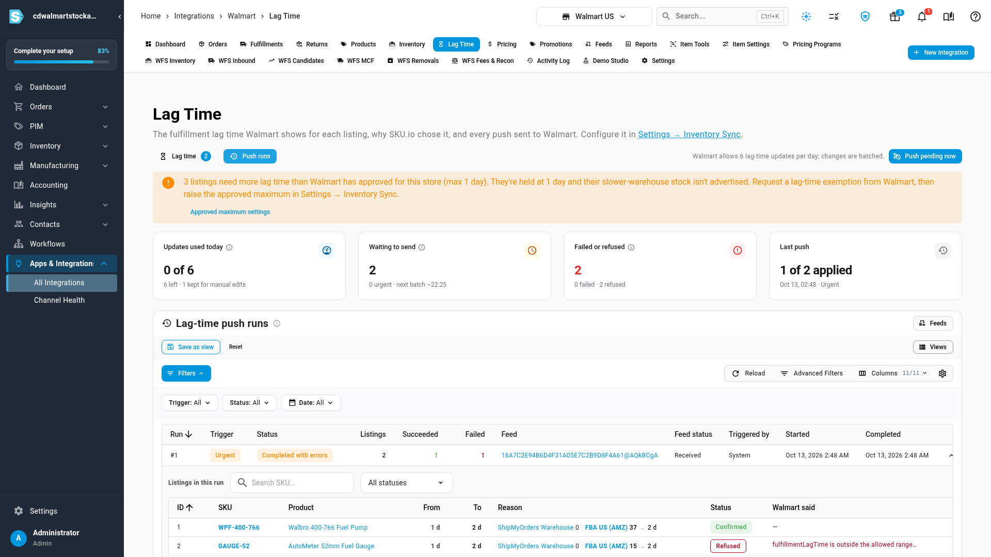Click the AI sparkle icon in header
This screenshot has width=991, height=557.
click(x=806, y=17)
